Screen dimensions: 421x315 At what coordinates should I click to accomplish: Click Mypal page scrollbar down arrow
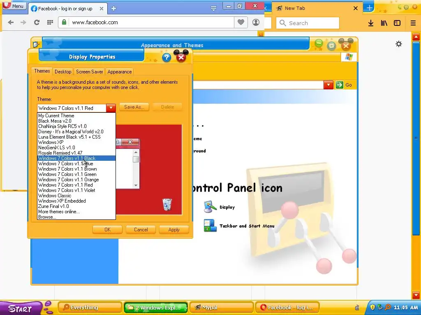tap(416, 294)
